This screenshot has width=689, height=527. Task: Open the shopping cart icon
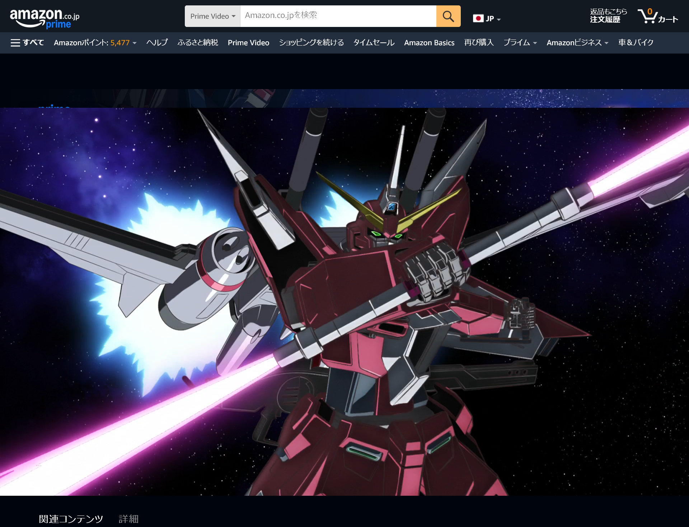658,16
